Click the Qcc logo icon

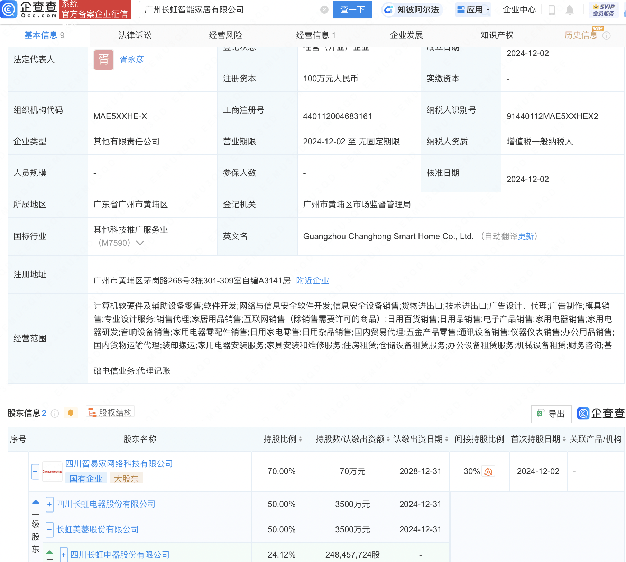click(9, 9)
